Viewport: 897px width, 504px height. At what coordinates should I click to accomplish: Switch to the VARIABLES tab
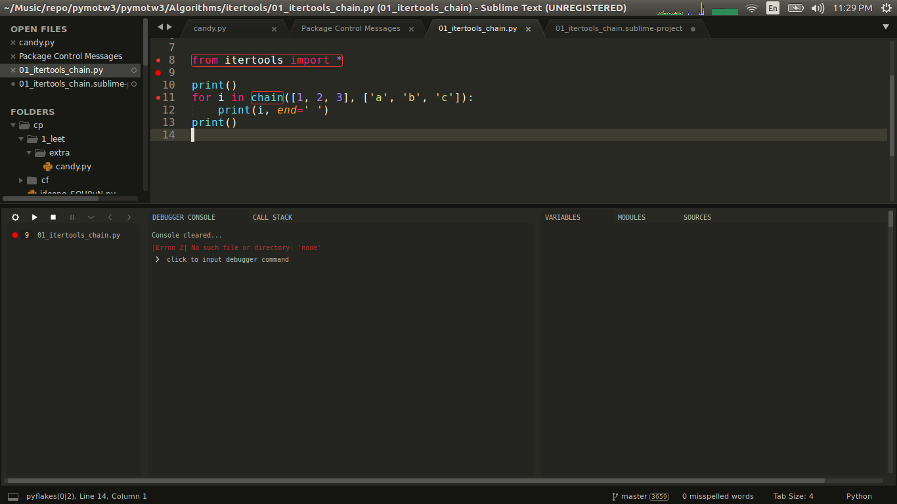[x=562, y=217]
